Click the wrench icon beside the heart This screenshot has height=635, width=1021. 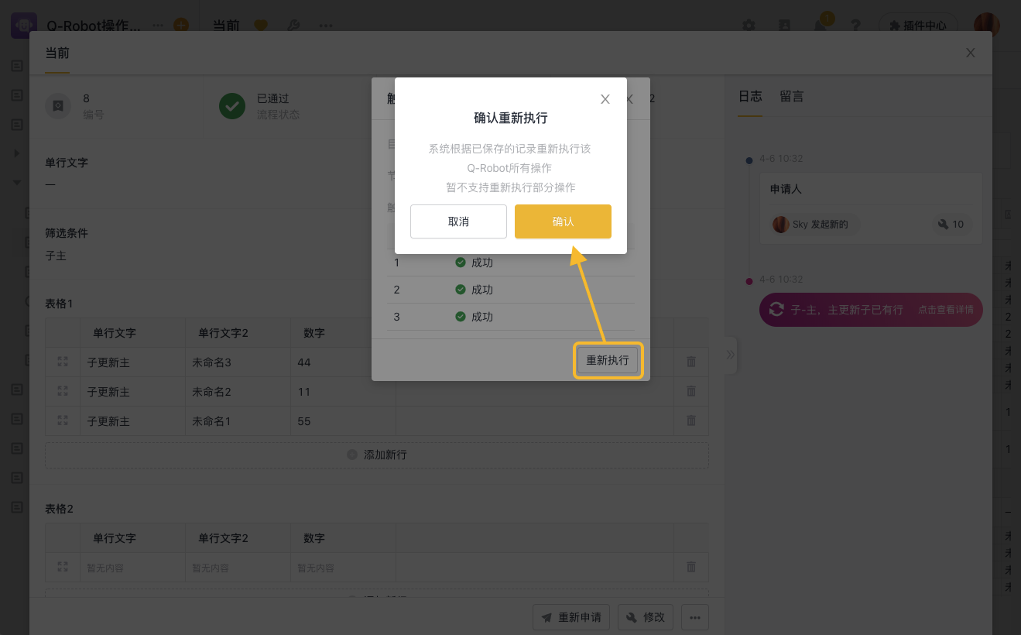pos(293,25)
